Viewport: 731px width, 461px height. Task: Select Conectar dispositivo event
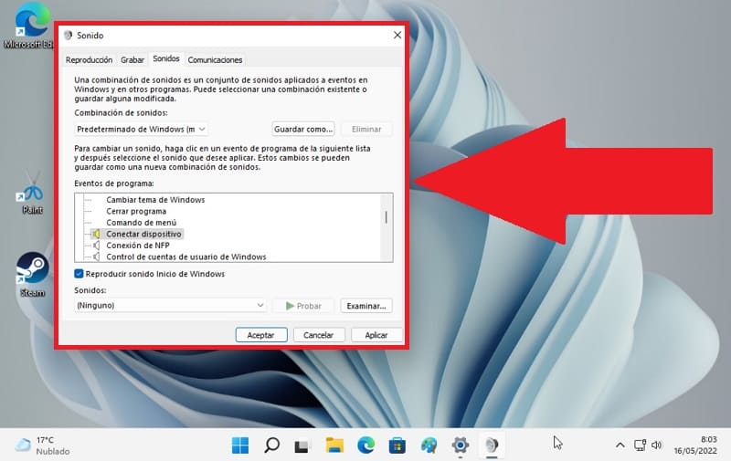tap(143, 234)
